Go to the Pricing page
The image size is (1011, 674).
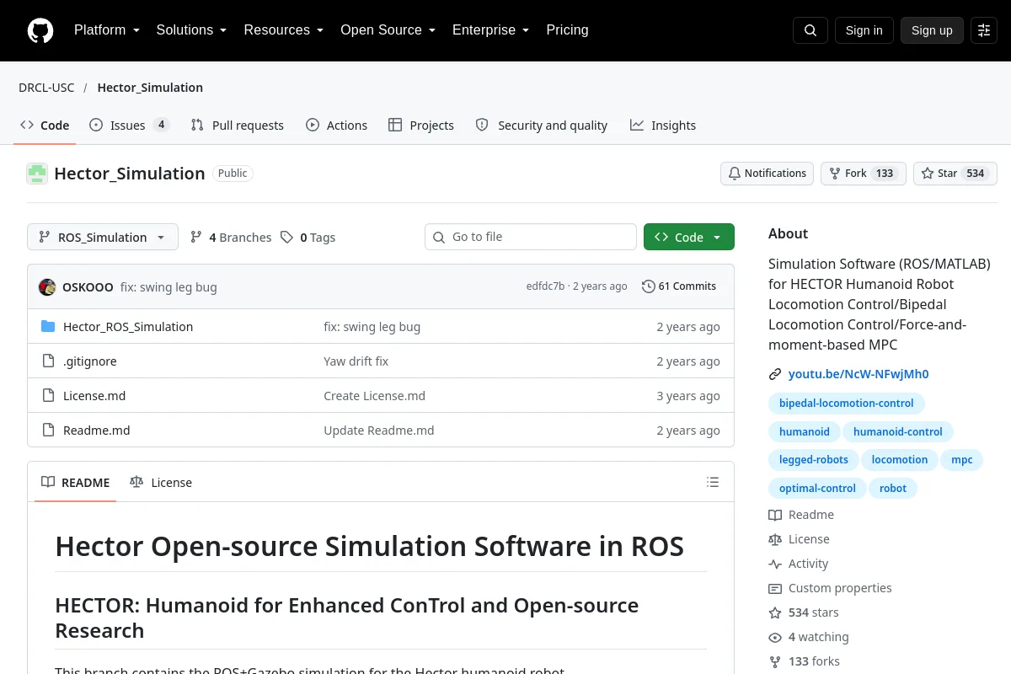567,30
